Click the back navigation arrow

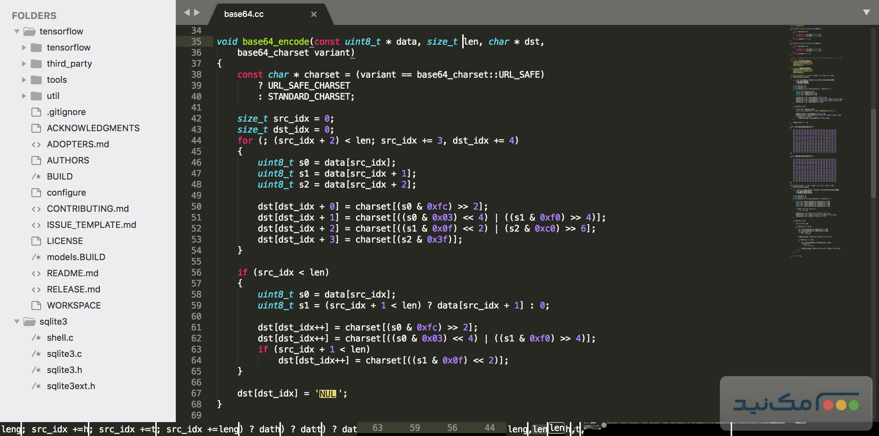[x=187, y=12]
